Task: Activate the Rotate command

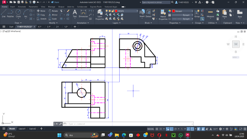Action: pos(53,11)
